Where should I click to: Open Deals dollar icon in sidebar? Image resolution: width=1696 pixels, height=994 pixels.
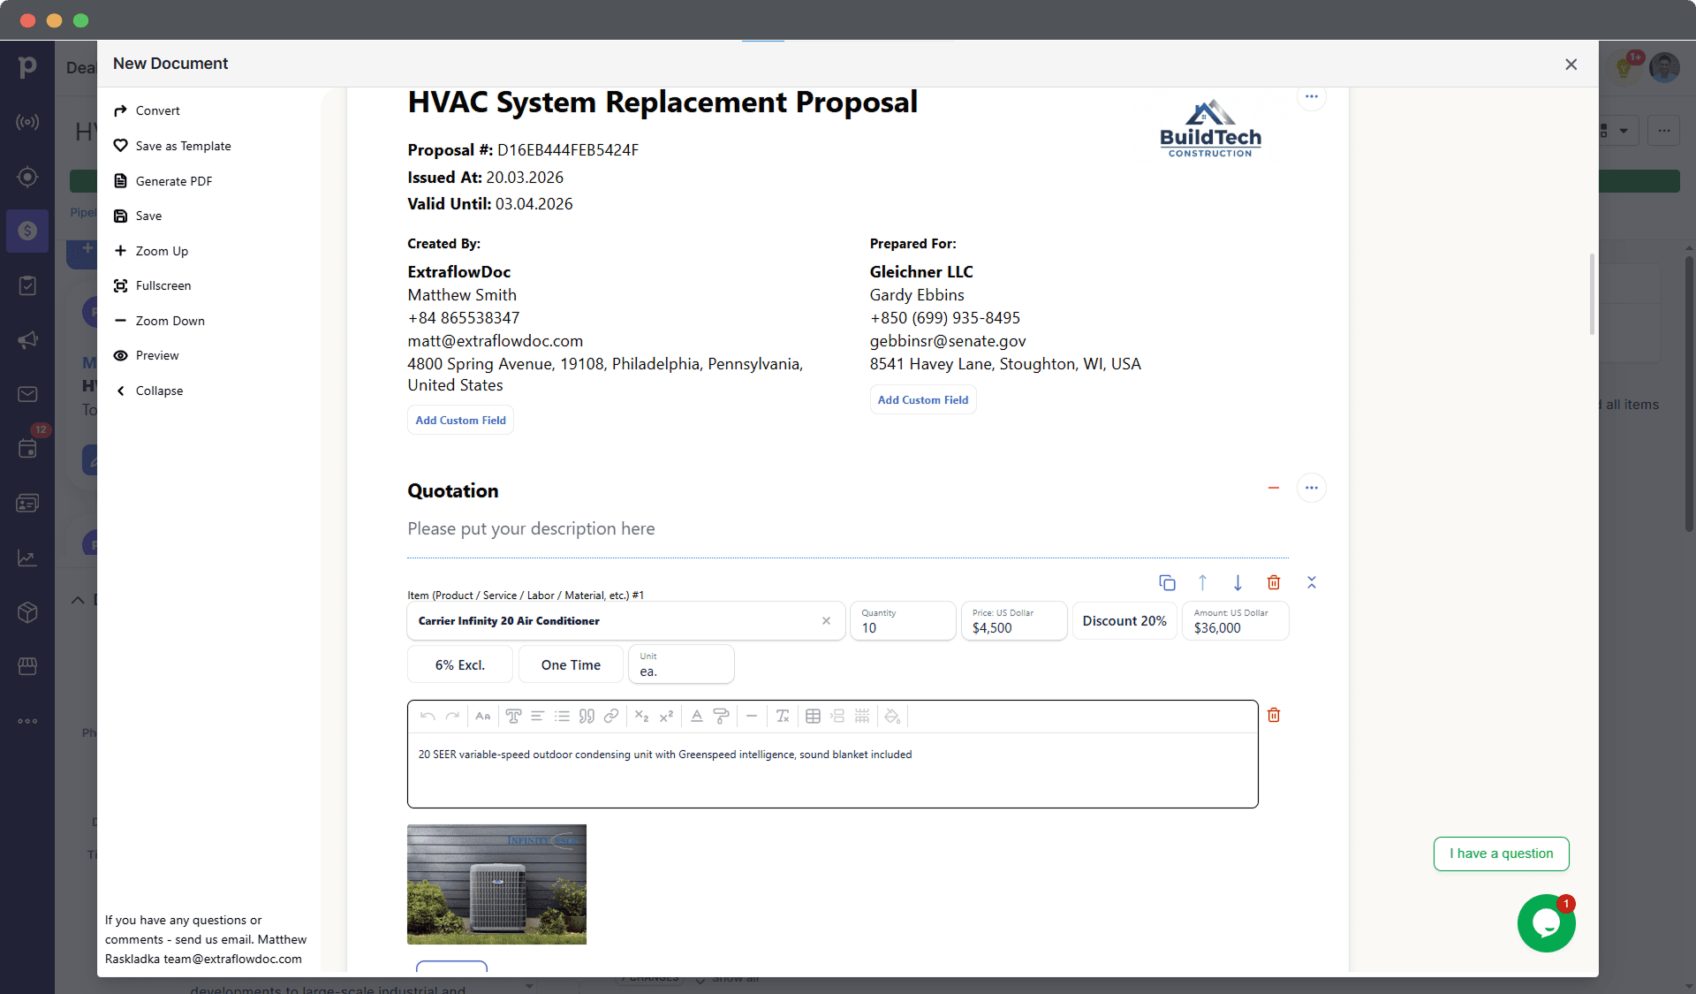click(27, 231)
